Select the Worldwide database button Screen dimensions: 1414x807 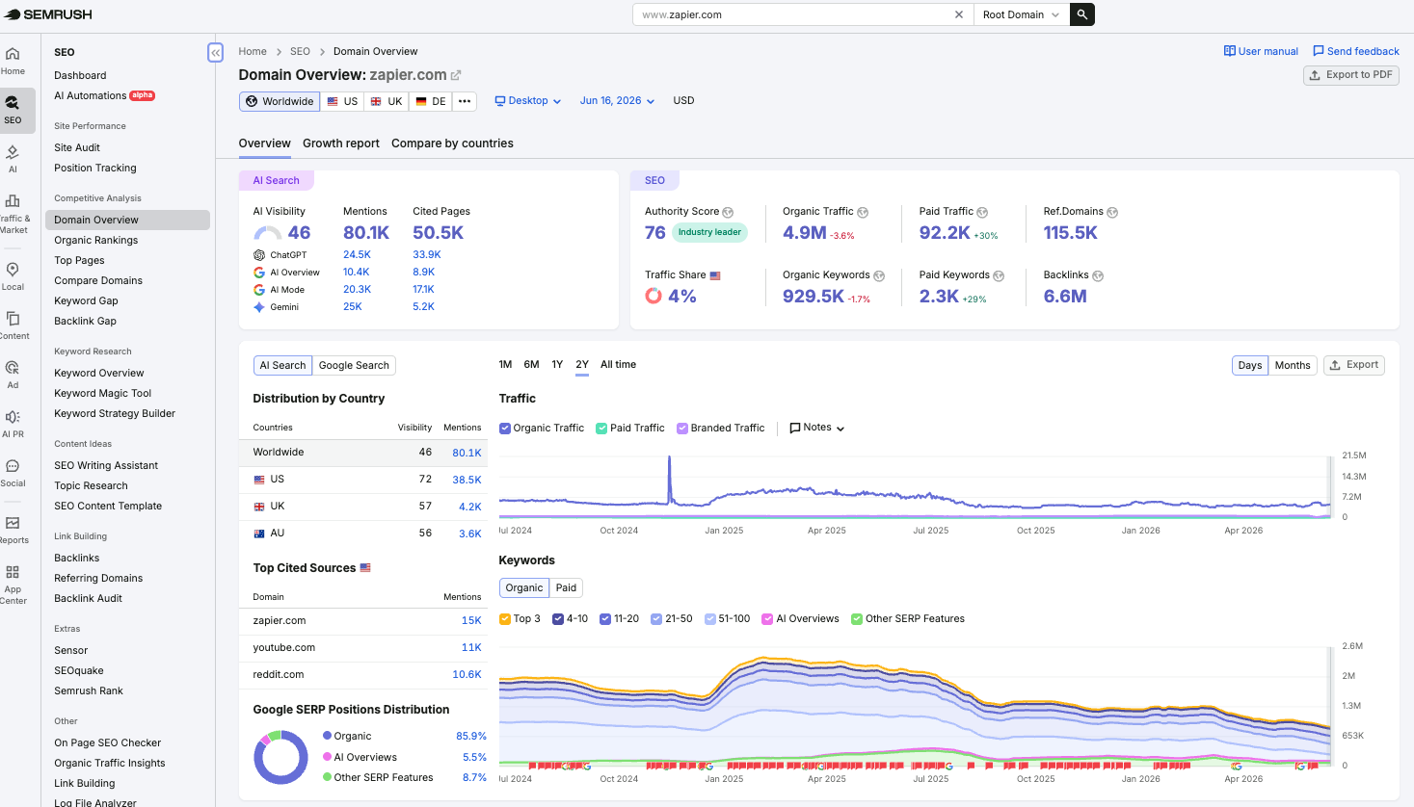pos(280,101)
